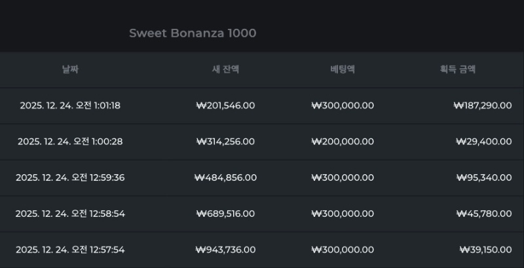Select the ₩39,150.00 win amount
Viewport: 524px width, 268px height.
pos(485,250)
